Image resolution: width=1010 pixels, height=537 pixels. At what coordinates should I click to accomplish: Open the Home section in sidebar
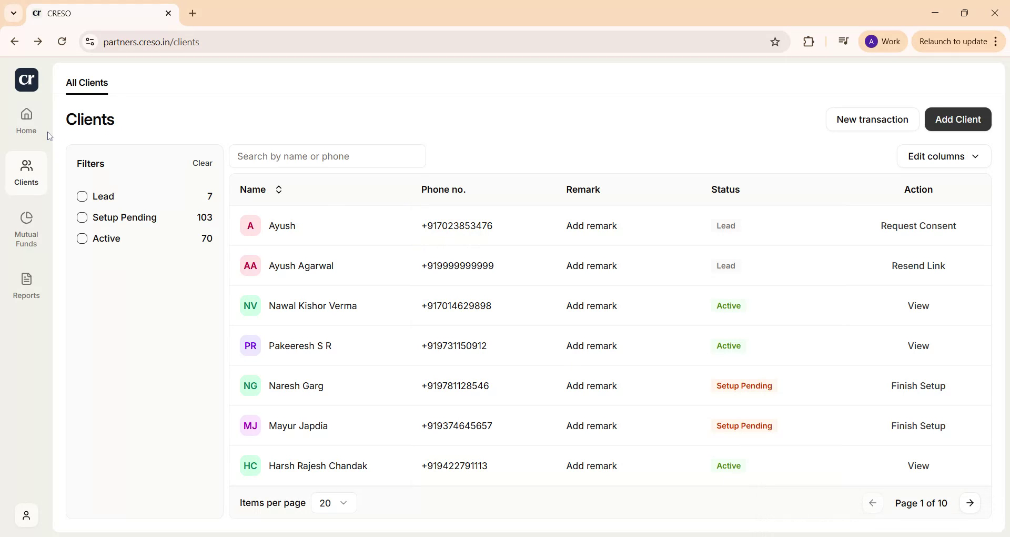[x=26, y=120]
